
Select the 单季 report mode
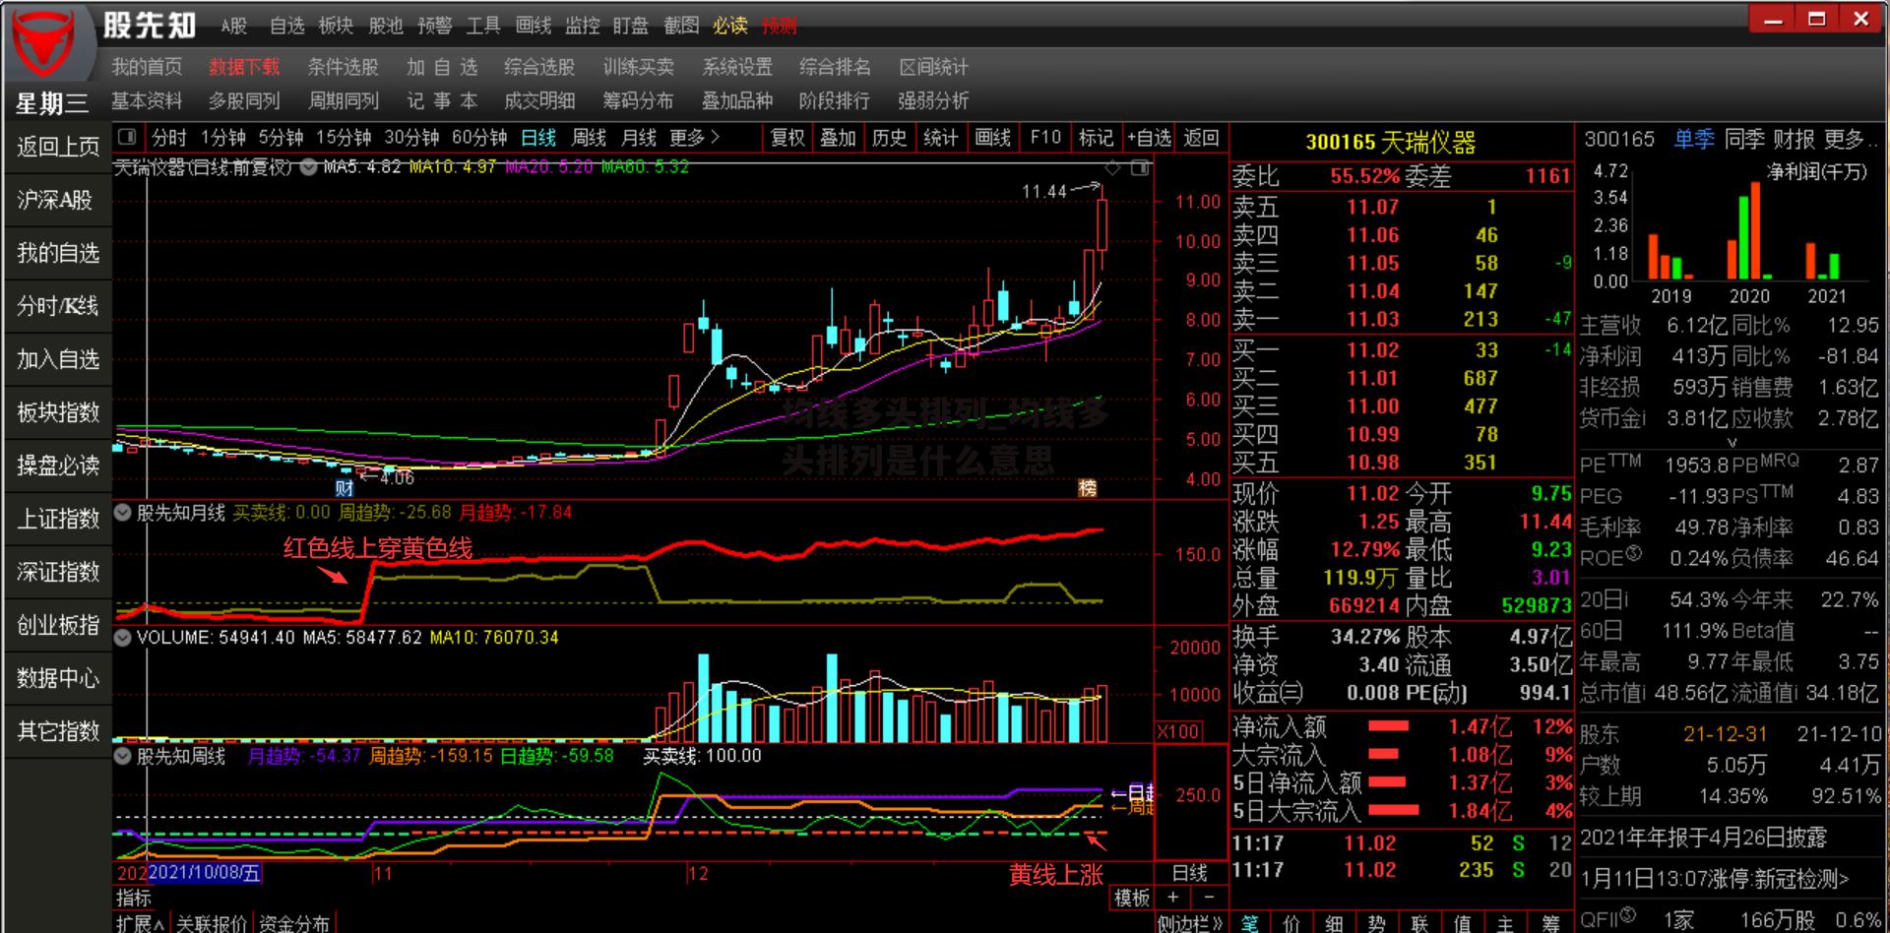[1694, 139]
